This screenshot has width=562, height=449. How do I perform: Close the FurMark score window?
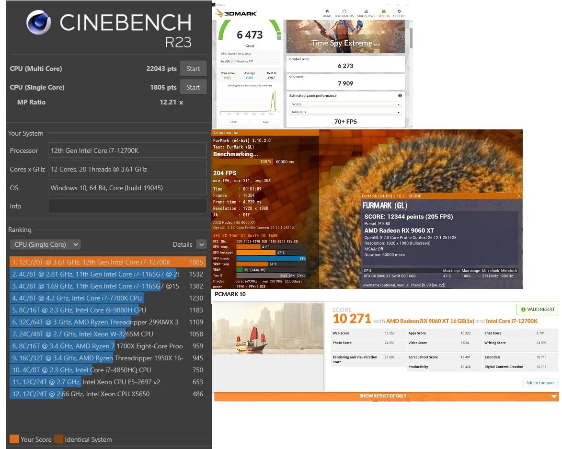tap(519, 196)
